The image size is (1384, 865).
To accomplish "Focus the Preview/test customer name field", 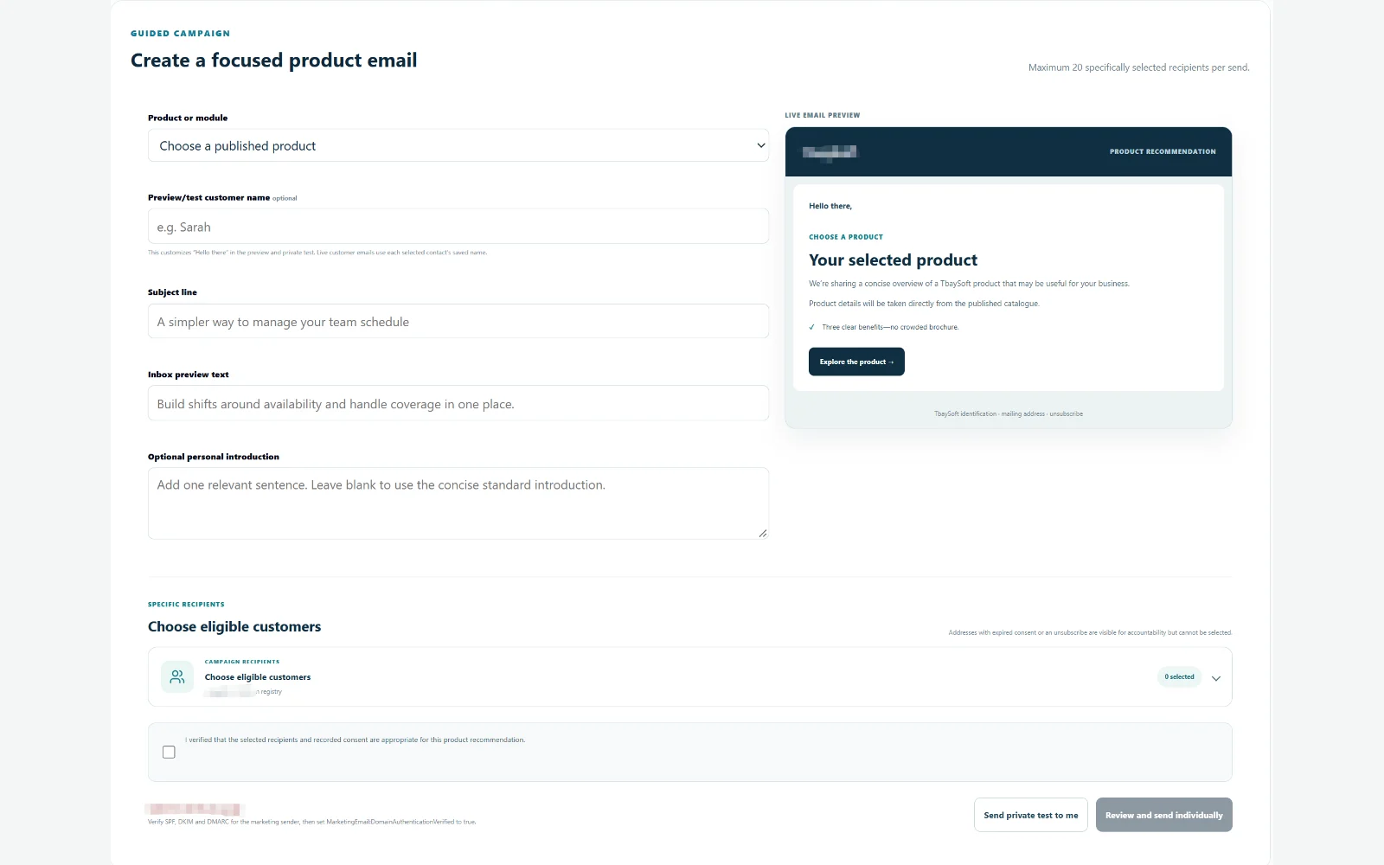I will click(458, 227).
